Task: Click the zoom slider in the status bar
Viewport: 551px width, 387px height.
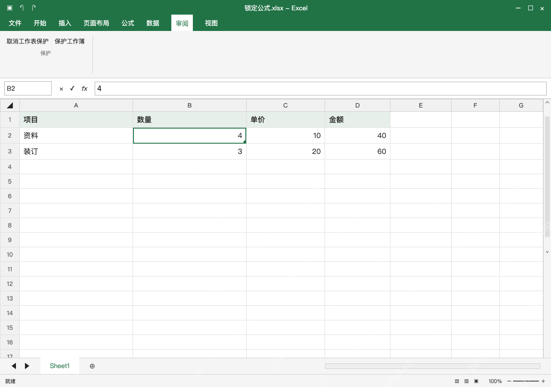Action: [x=526, y=381]
